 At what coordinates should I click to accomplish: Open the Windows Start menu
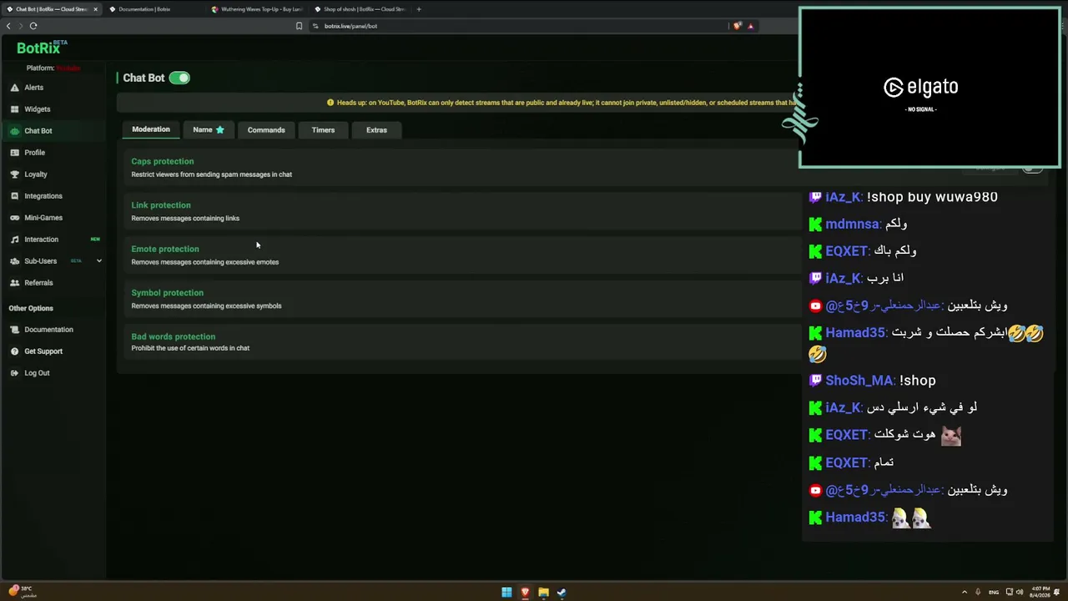(x=506, y=593)
